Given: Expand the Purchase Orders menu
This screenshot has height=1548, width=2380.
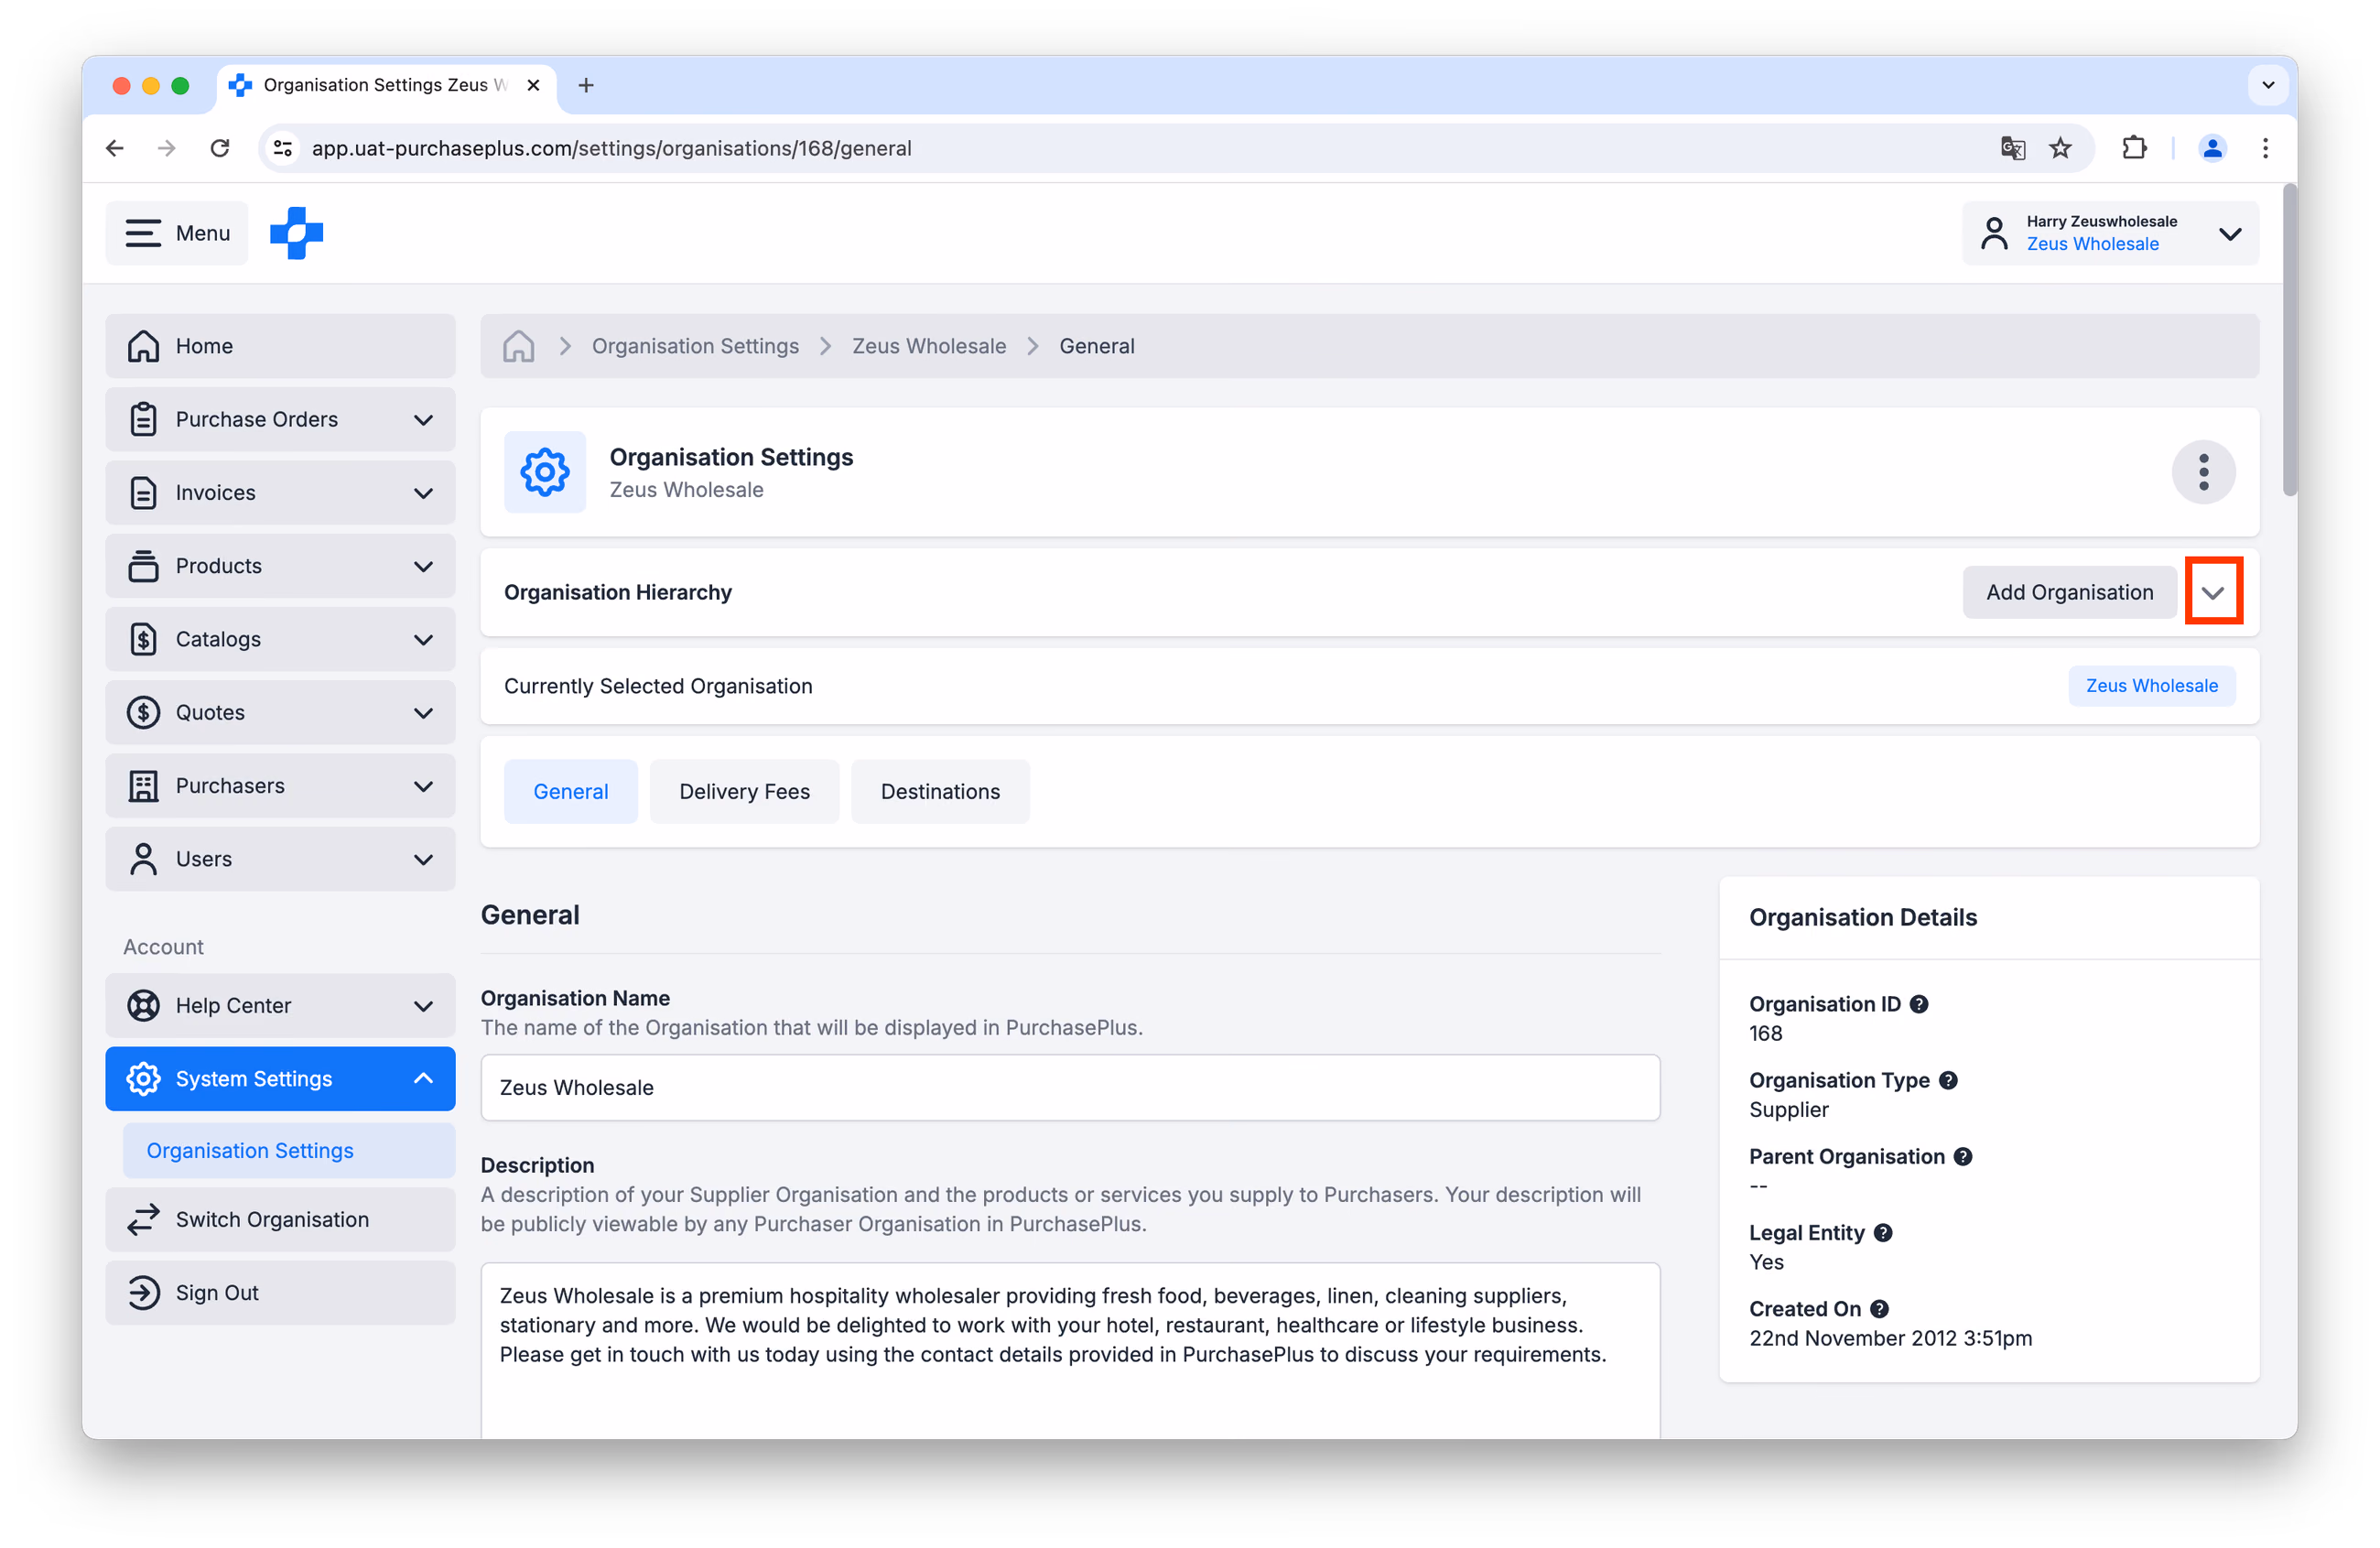Looking at the screenshot, I should coord(280,419).
